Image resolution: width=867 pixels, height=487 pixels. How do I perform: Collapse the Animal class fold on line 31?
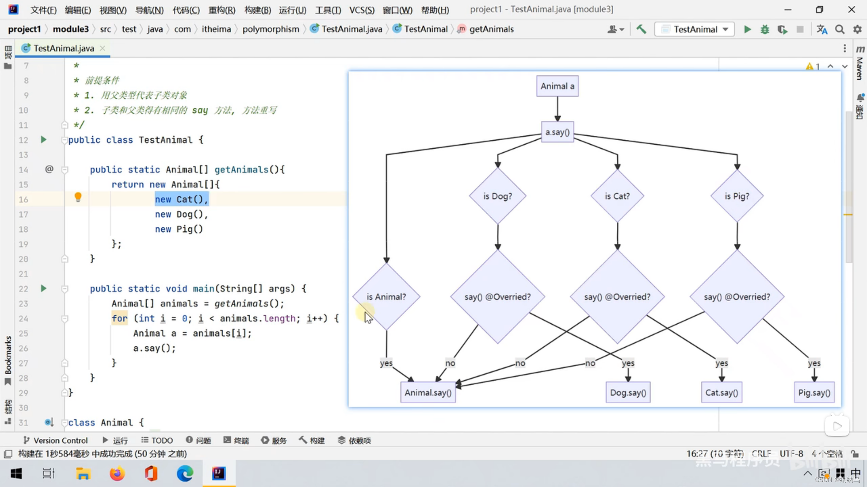point(65,423)
